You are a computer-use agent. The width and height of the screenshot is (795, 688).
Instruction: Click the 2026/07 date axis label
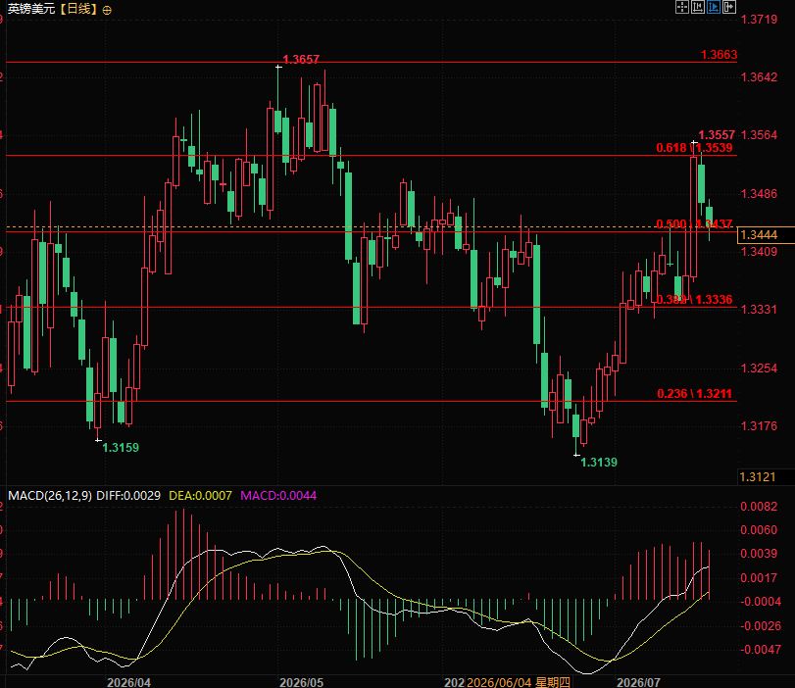point(638,682)
